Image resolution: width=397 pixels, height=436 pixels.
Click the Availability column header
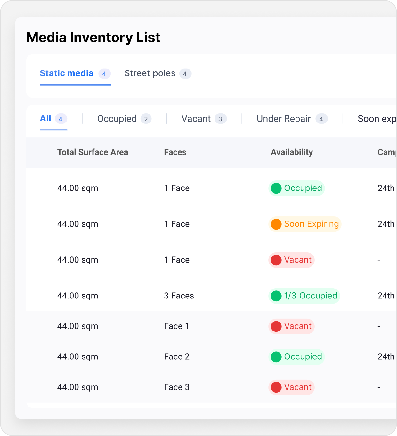tap(292, 152)
